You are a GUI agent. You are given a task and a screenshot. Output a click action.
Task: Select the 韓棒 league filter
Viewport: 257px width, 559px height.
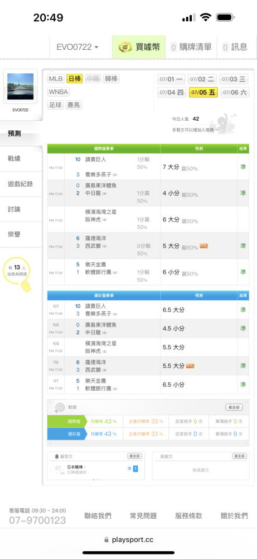111,79
